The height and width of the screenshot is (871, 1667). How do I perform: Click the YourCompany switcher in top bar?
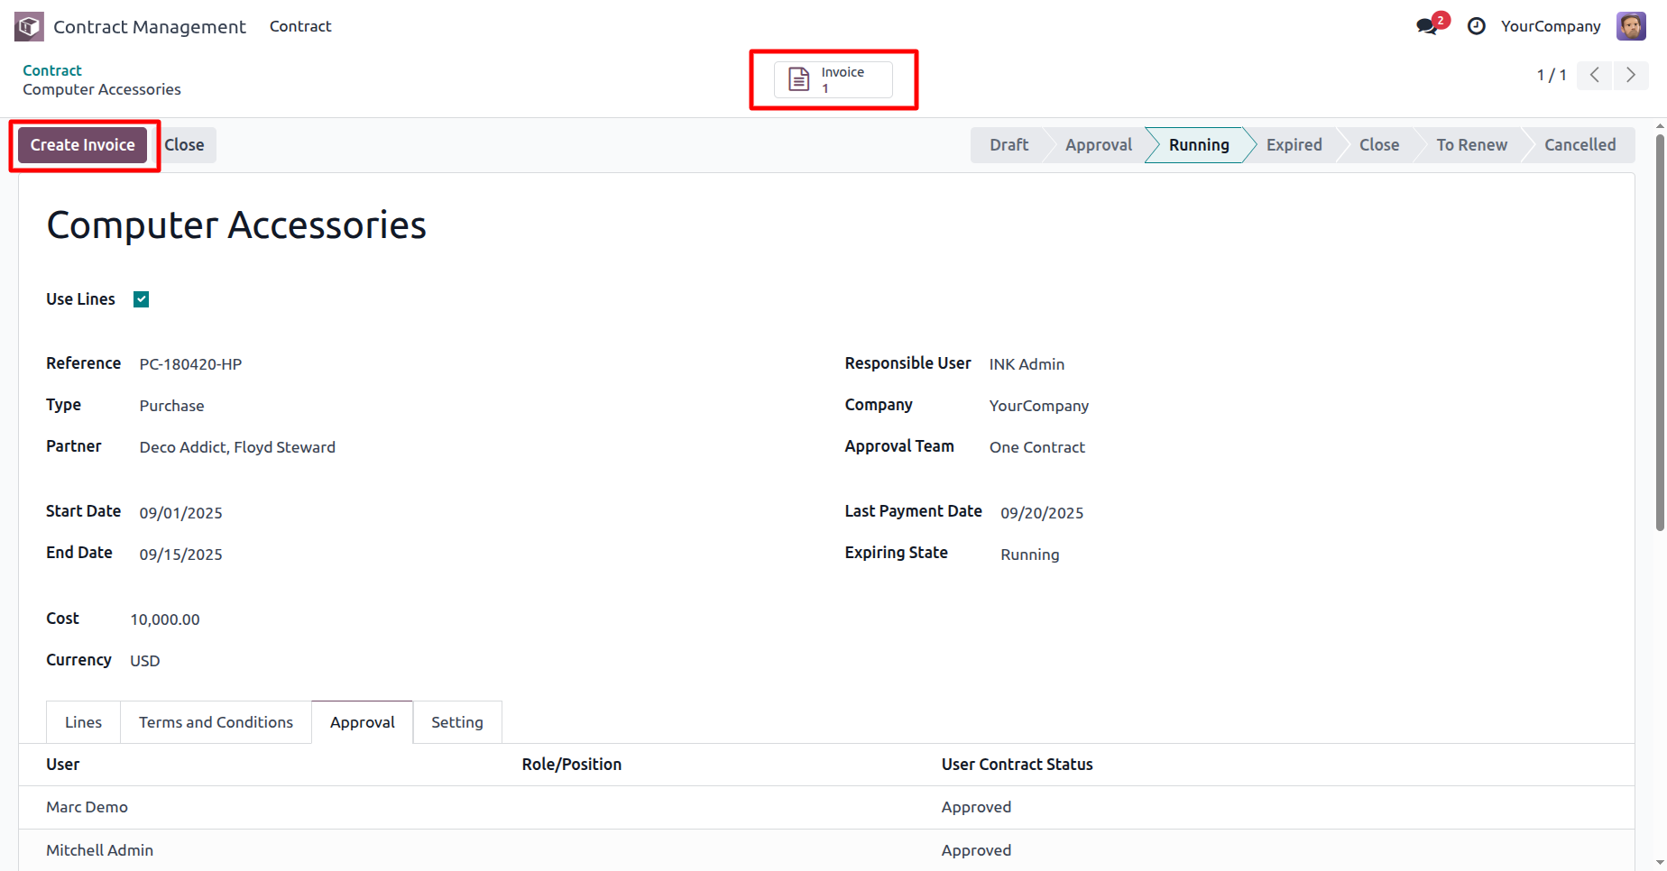[x=1551, y=26]
